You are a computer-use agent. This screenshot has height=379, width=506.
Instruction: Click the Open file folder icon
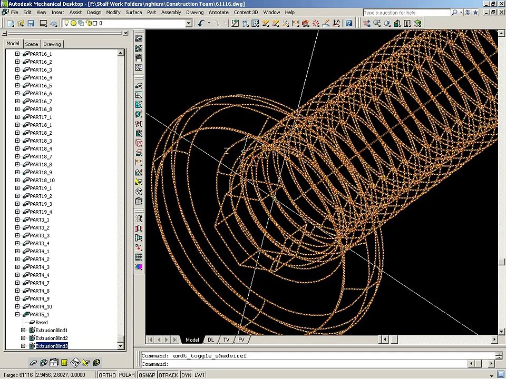pyautogui.click(x=21, y=23)
